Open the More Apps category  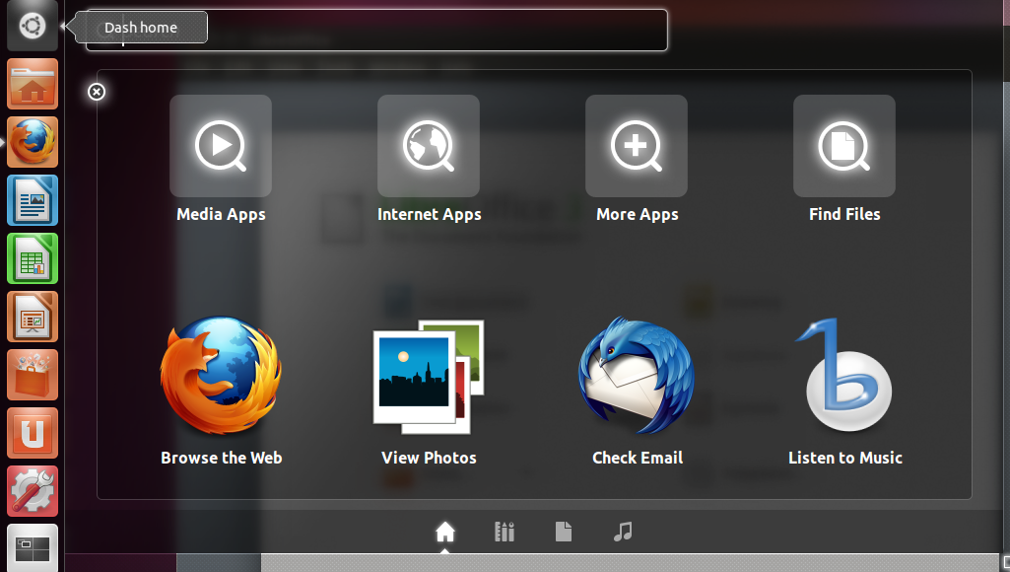pyautogui.click(x=637, y=147)
